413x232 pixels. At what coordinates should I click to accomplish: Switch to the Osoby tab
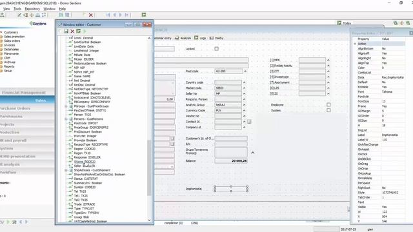pos(216,38)
